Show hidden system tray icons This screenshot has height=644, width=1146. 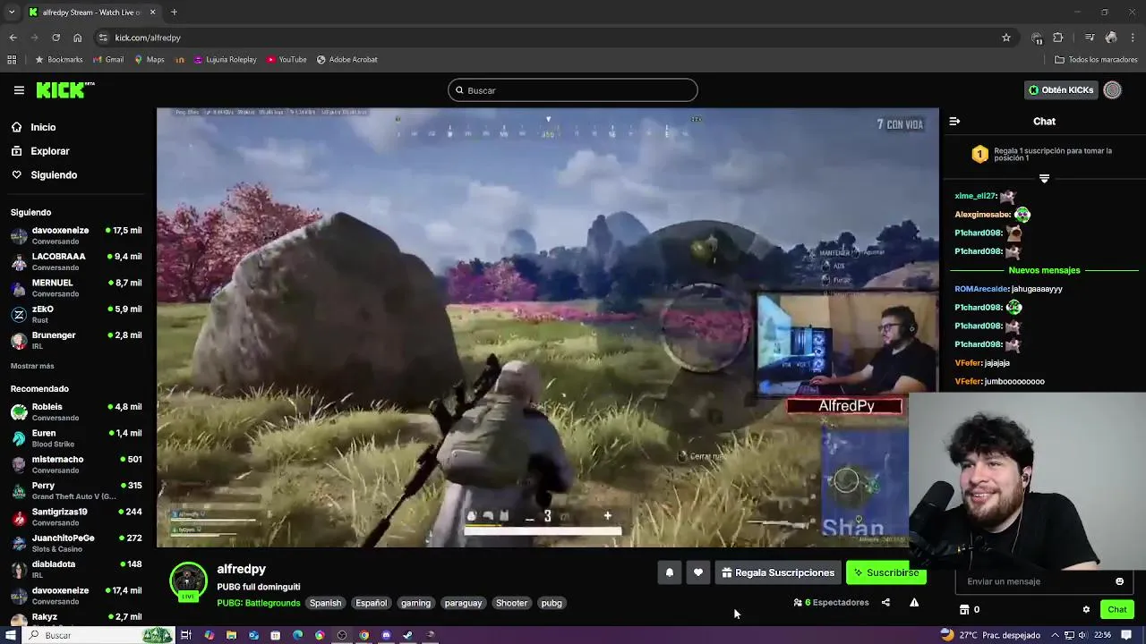(x=1056, y=635)
